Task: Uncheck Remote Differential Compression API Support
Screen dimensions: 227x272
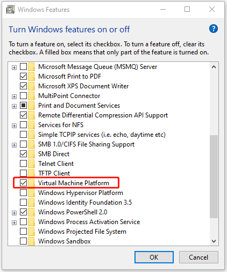Action: click(x=23, y=115)
